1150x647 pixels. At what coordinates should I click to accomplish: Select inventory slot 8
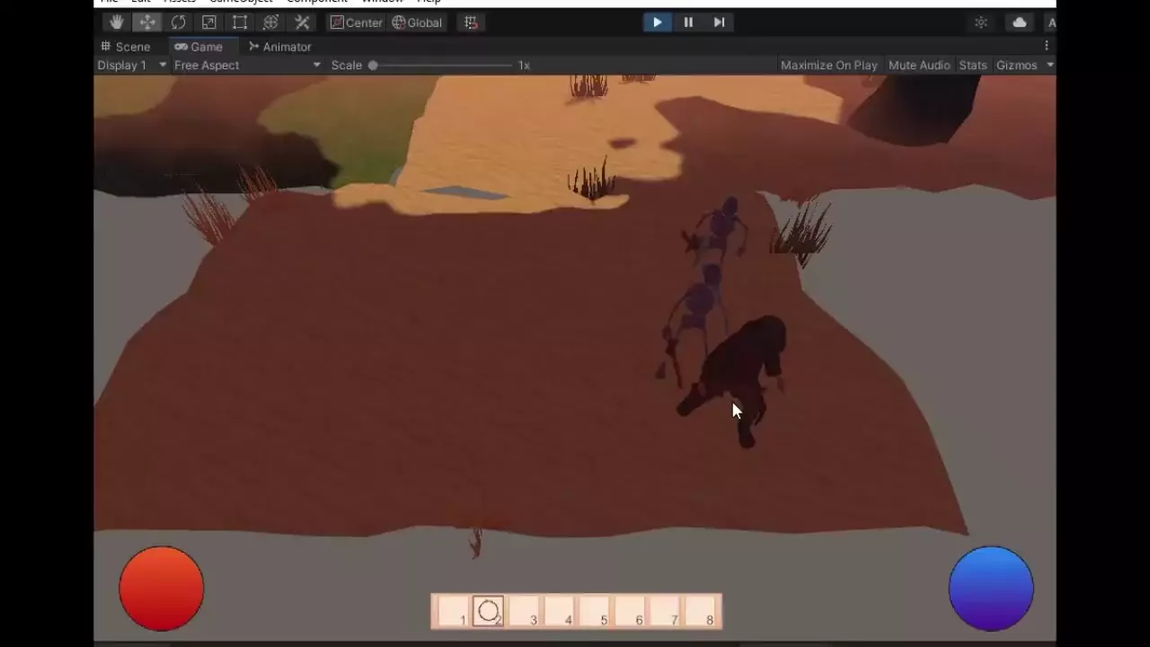point(701,612)
